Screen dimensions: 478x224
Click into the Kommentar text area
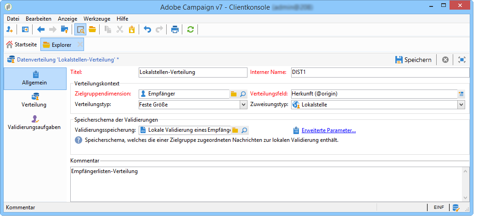click(x=266, y=184)
